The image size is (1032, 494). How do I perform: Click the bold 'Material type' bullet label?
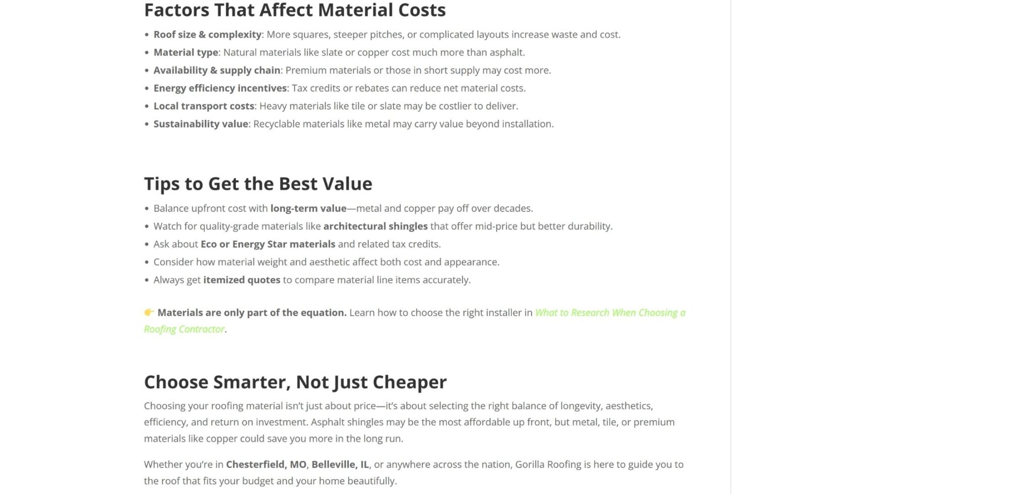pyautogui.click(x=185, y=52)
